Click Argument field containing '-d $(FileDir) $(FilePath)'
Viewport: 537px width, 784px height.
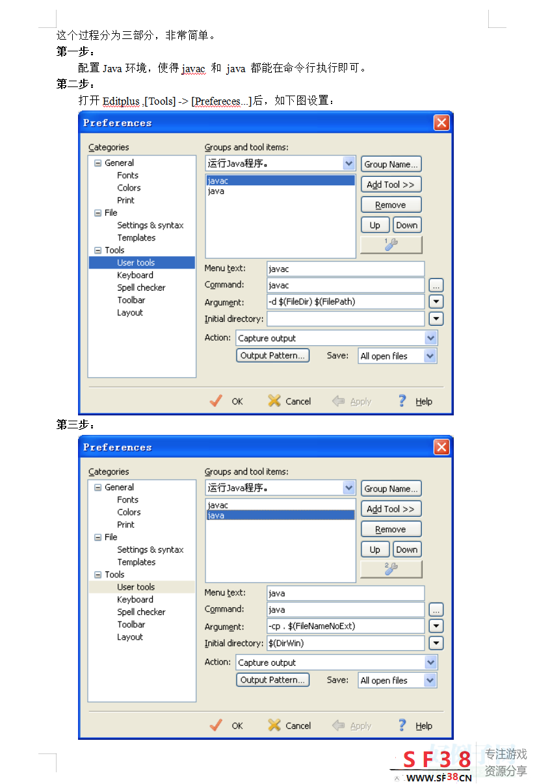345,302
